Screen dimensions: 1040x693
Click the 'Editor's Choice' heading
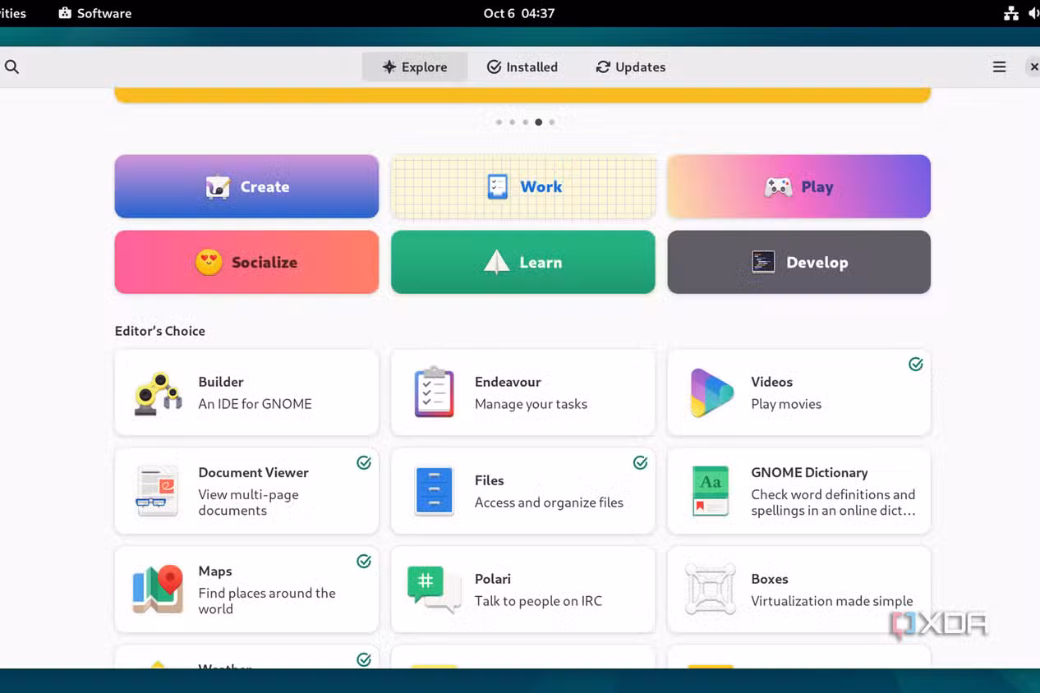coord(160,331)
